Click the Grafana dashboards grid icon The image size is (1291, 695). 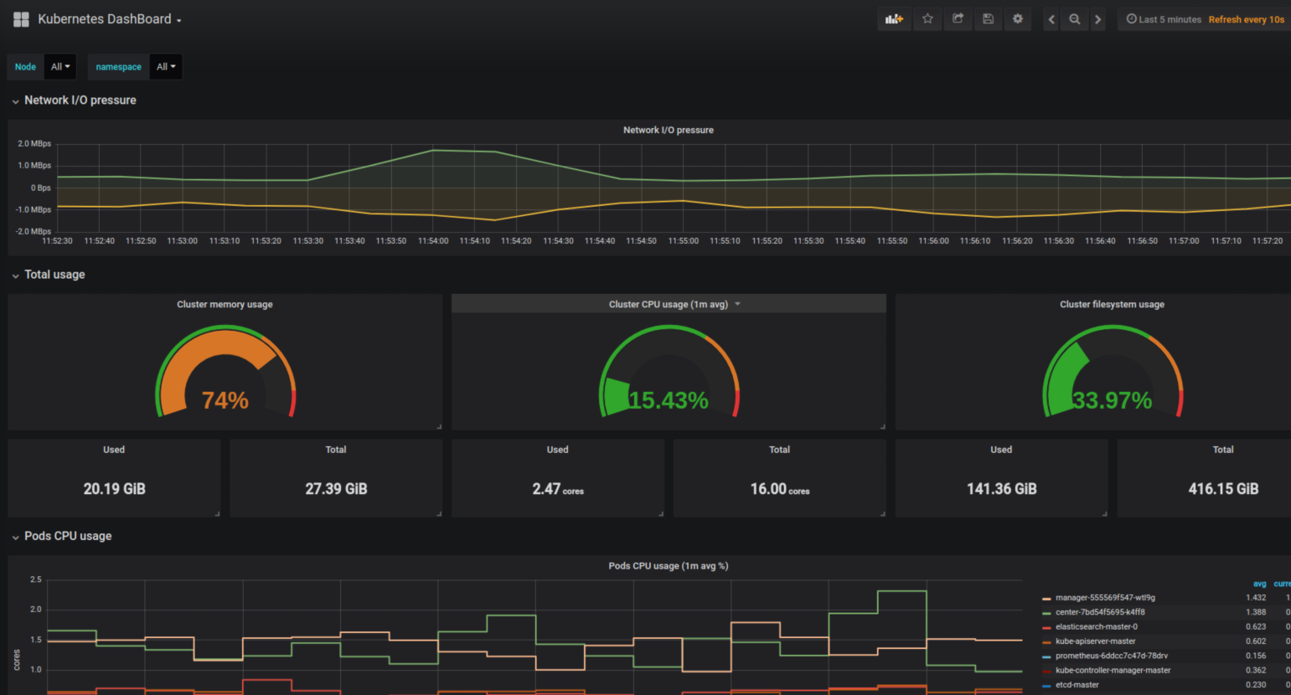(21, 19)
